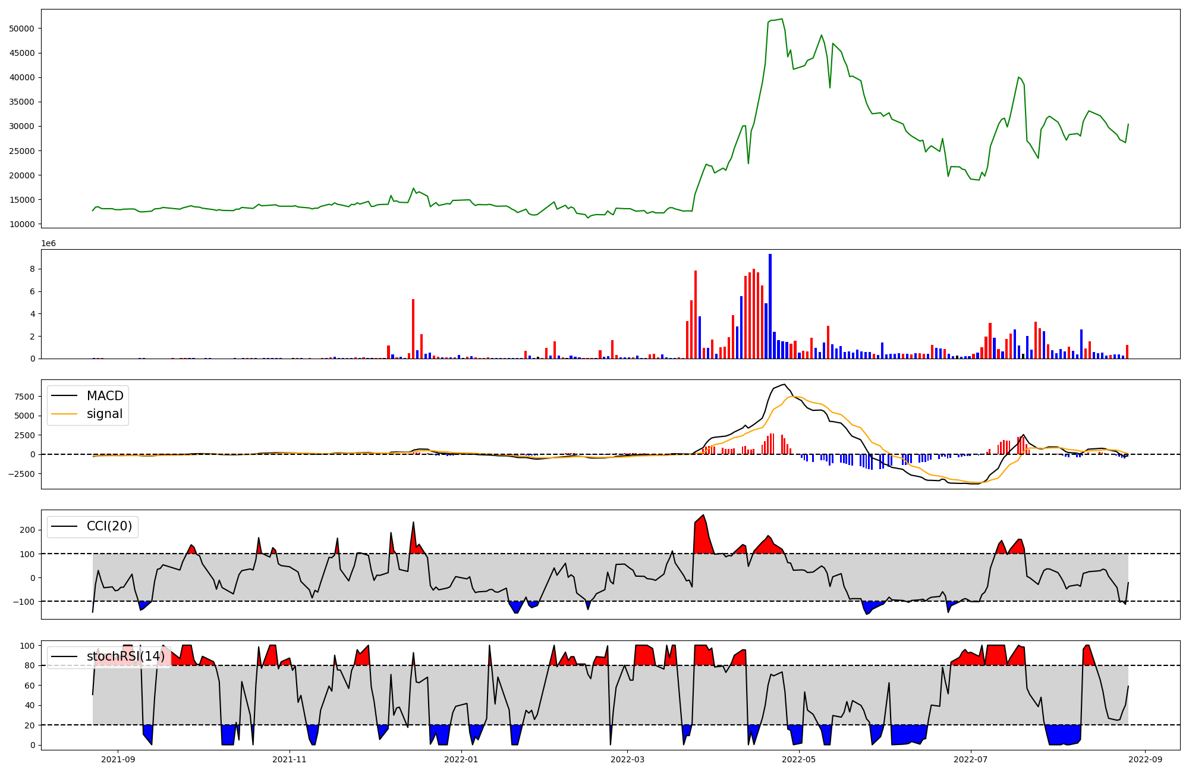Select the 2022-05 date tick label

click(x=799, y=759)
